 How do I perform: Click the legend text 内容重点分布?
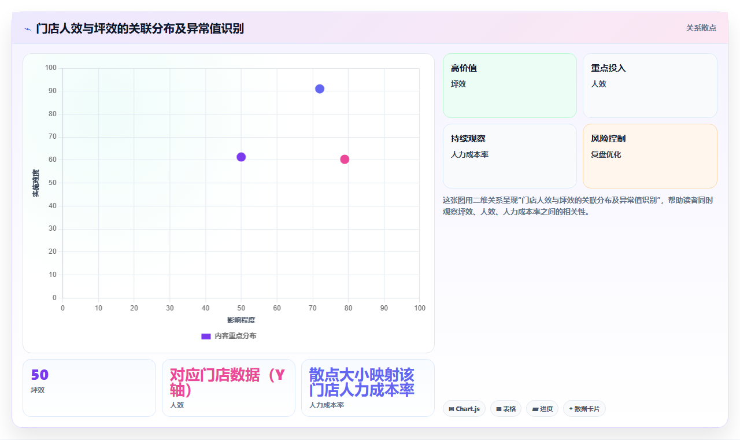[x=235, y=336]
